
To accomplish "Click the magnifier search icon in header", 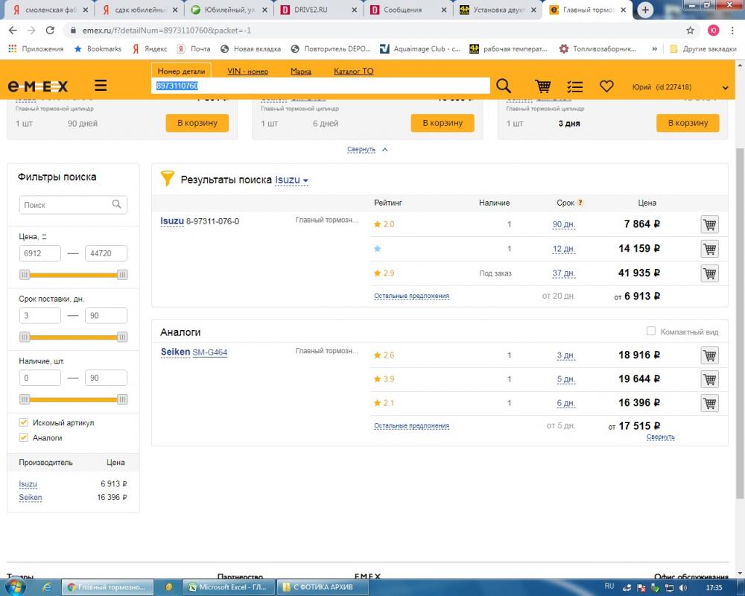I will [503, 86].
